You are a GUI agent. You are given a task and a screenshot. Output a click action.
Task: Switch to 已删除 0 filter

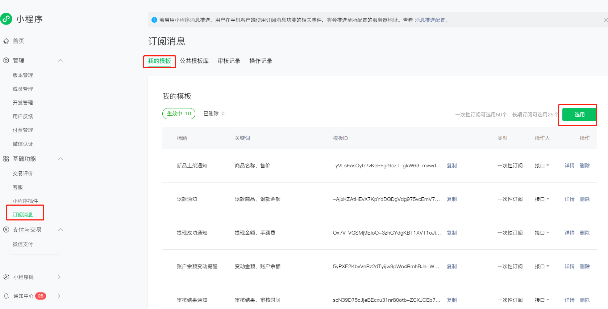(x=214, y=113)
